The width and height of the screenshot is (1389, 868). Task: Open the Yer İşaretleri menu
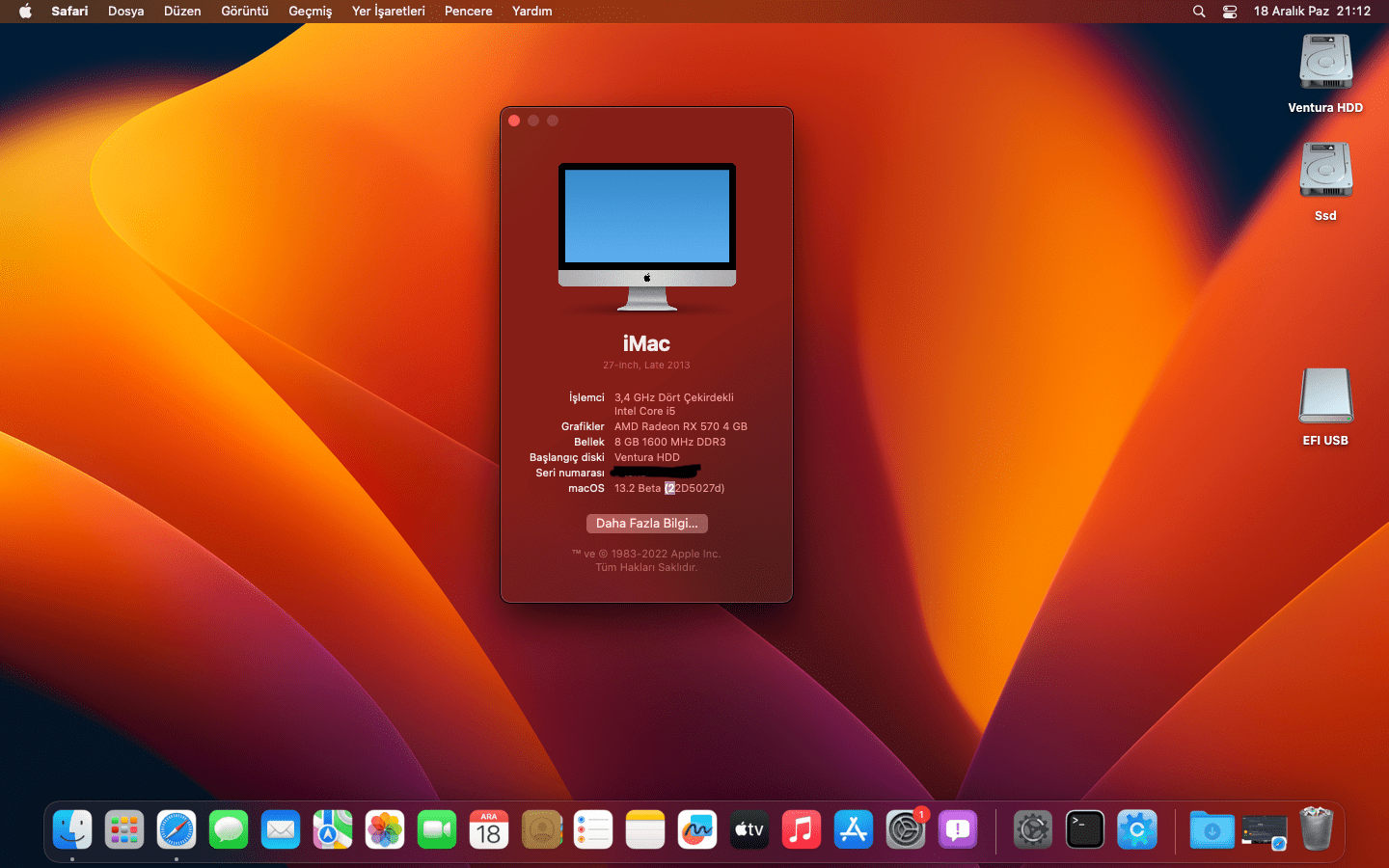[x=388, y=12]
